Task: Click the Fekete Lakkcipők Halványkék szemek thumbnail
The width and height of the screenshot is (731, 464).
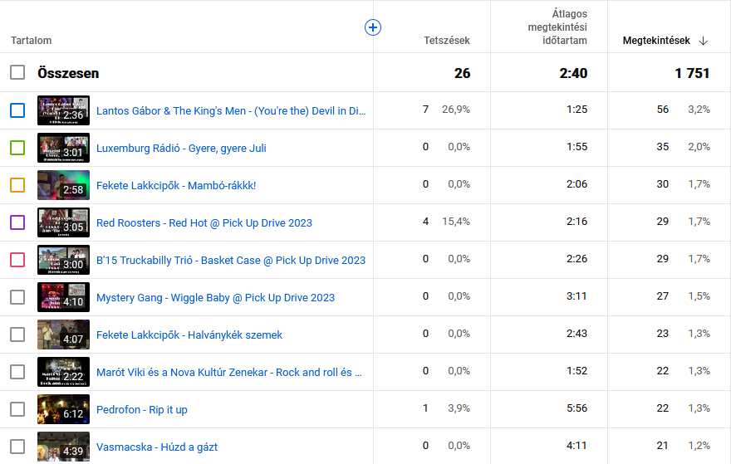Action: pos(63,335)
